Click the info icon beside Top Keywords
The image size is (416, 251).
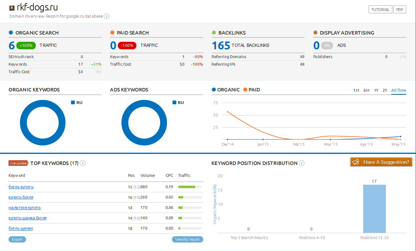[x=83, y=163]
